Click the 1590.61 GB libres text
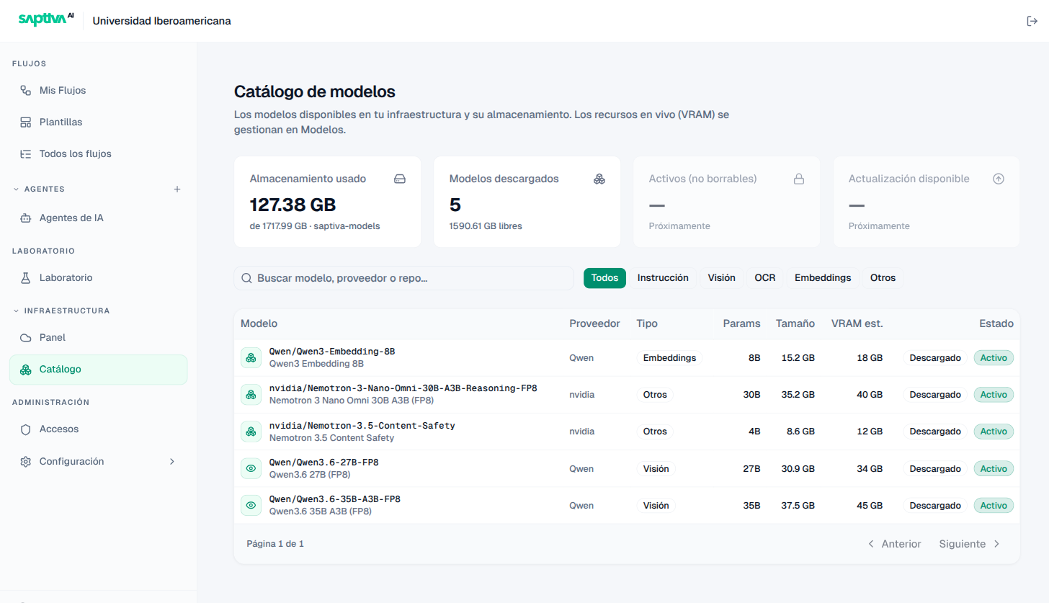The width and height of the screenshot is (1049, 603). point(486,226)
